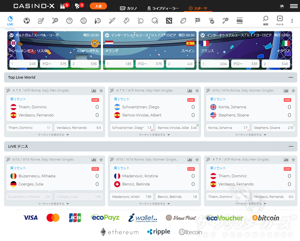Choose the basketball sport icon

[69, 21]
